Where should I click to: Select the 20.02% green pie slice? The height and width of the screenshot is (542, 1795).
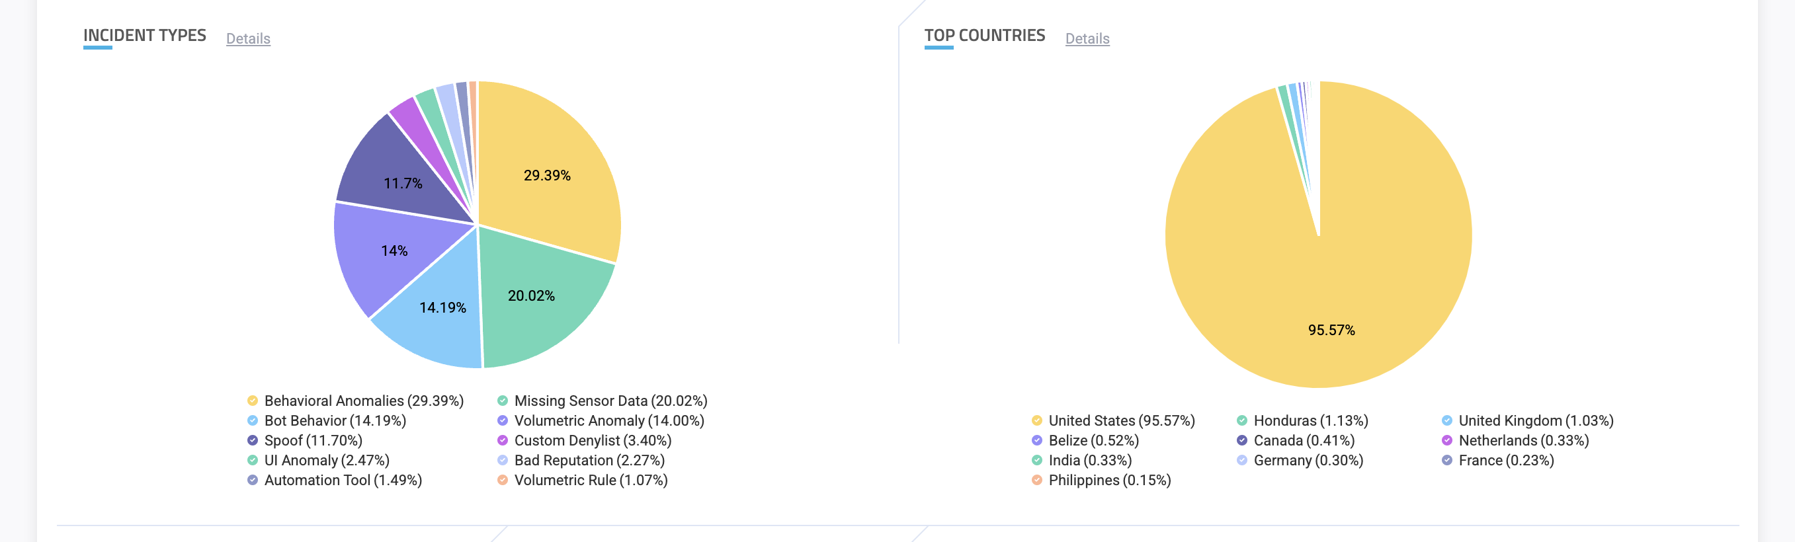click(x=540, y=296)
